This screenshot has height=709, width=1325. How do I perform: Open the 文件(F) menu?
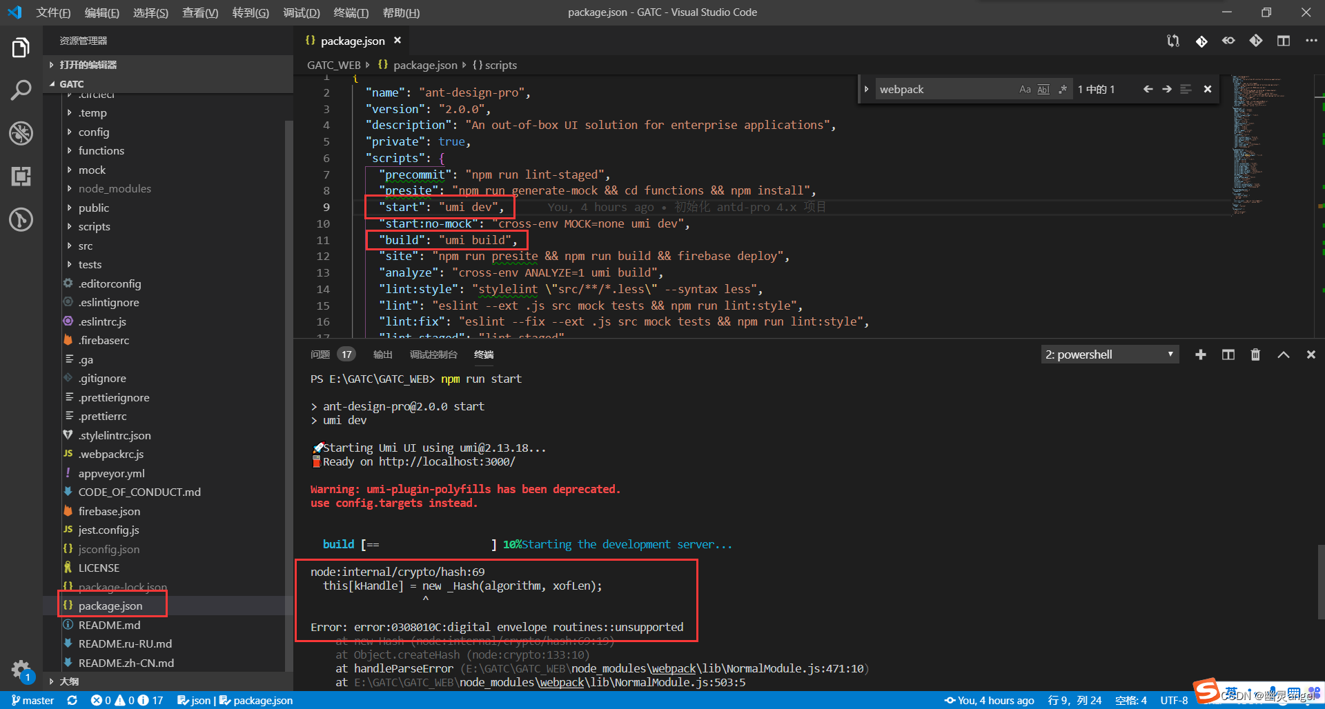(53, 12)
